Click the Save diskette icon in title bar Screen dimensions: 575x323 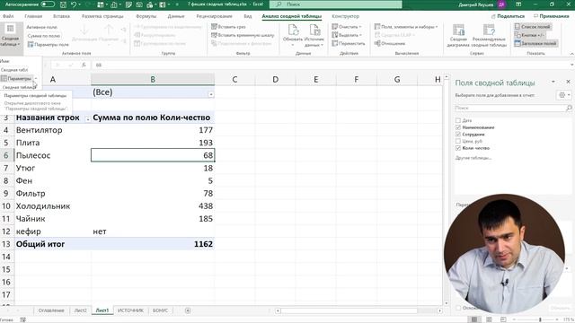click(x=63, y=4)
